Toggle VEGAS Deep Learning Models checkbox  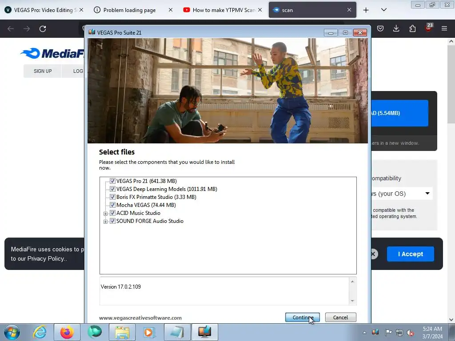click(112, 189)
